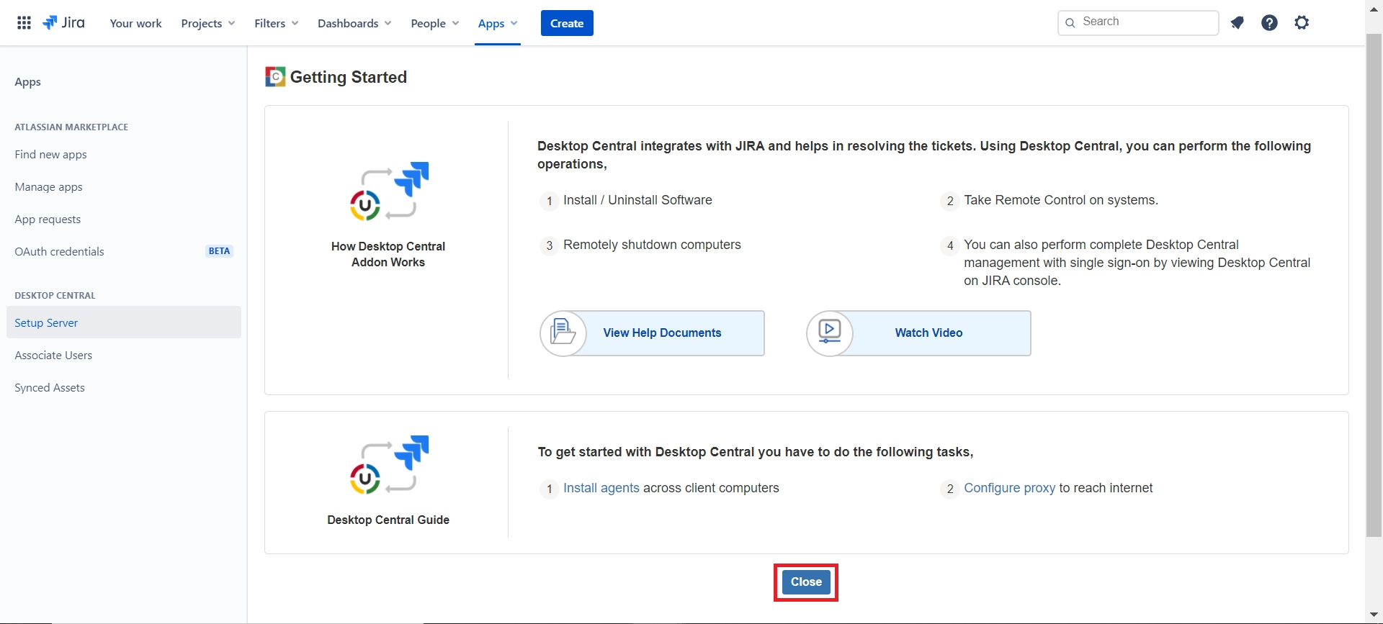
Task: Open the Help question mark icon
Action: coord(1269,23)
